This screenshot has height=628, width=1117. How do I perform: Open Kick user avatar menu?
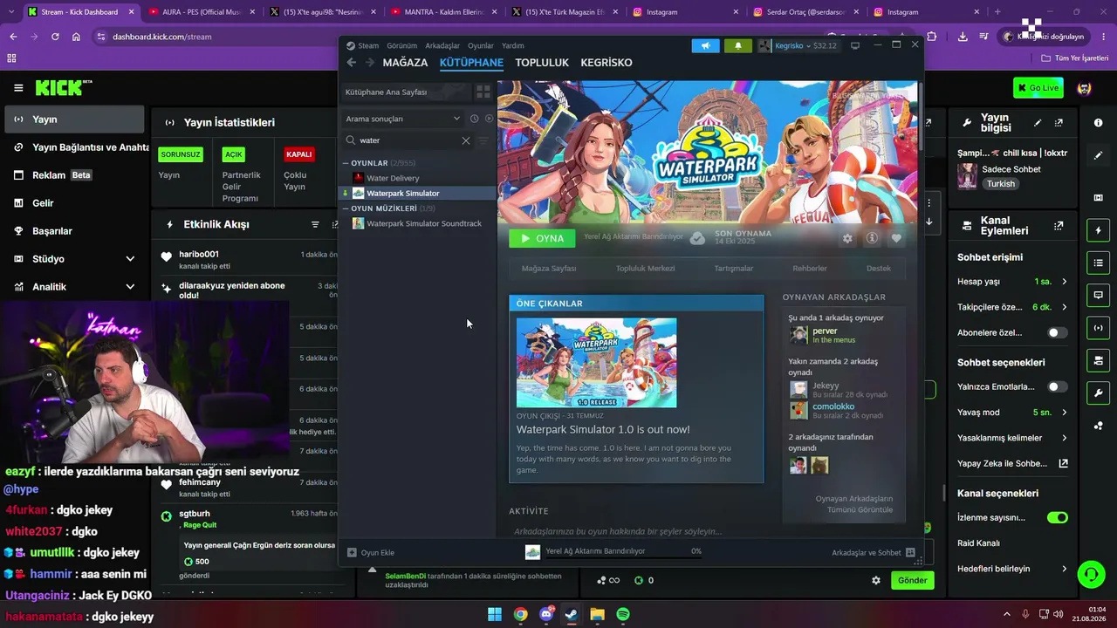click(1084, 88)
